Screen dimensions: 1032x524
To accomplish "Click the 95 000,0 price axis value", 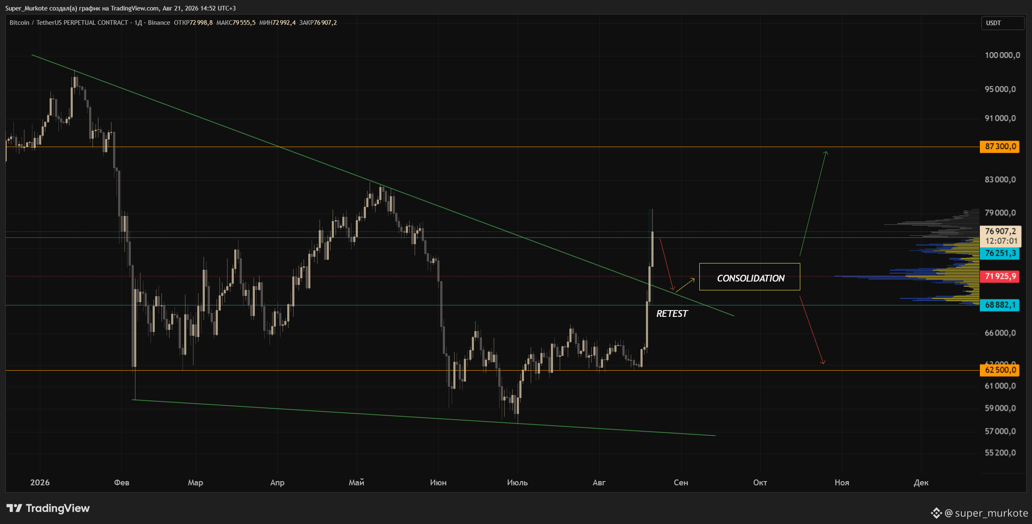I will (1000, 90).
